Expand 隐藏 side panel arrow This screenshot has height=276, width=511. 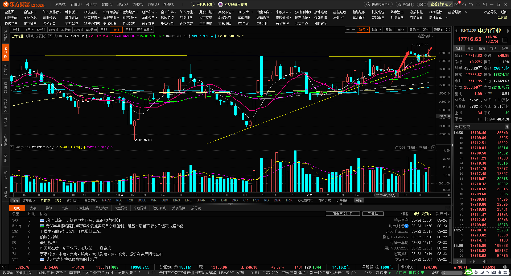[x=439, y=30]
